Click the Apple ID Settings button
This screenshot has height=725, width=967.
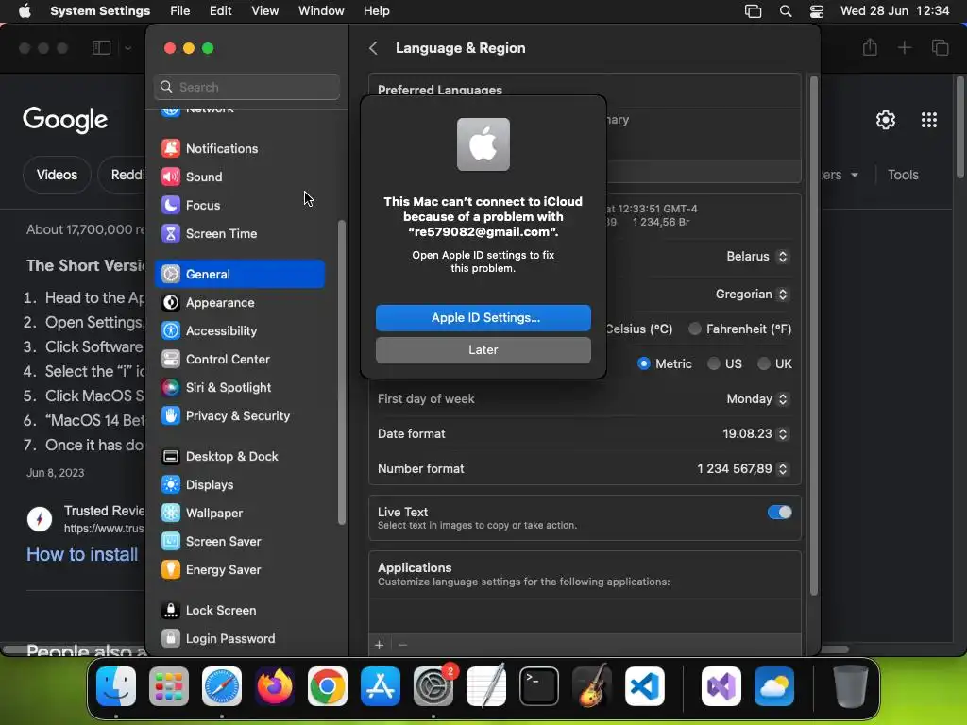pos(483,318)
